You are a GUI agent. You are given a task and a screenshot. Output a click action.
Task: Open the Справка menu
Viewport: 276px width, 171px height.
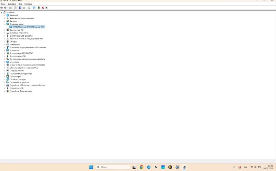coord(28,4)
